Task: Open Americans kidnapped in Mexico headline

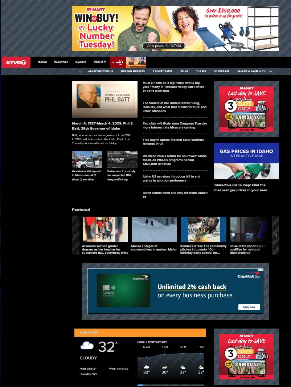Action: point(86,175)
